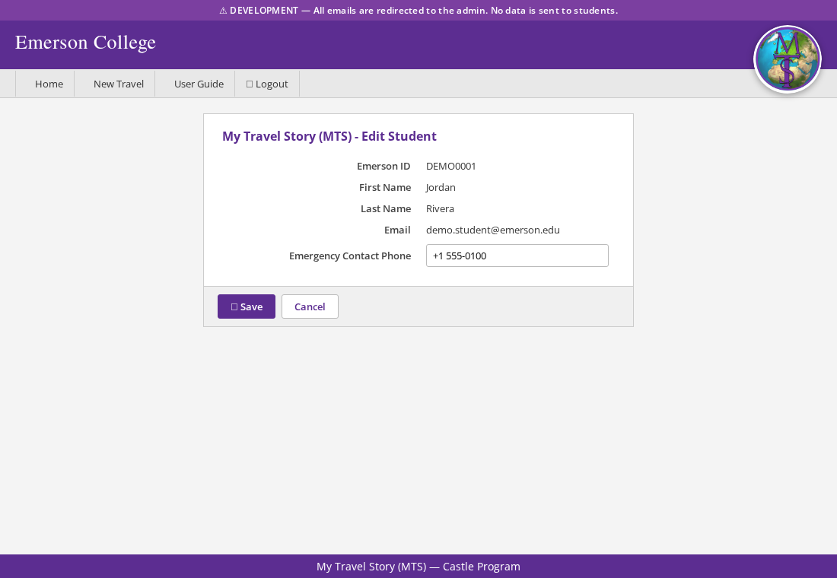Save the student's changes
837x578 pixels.
tap(246, 306)
